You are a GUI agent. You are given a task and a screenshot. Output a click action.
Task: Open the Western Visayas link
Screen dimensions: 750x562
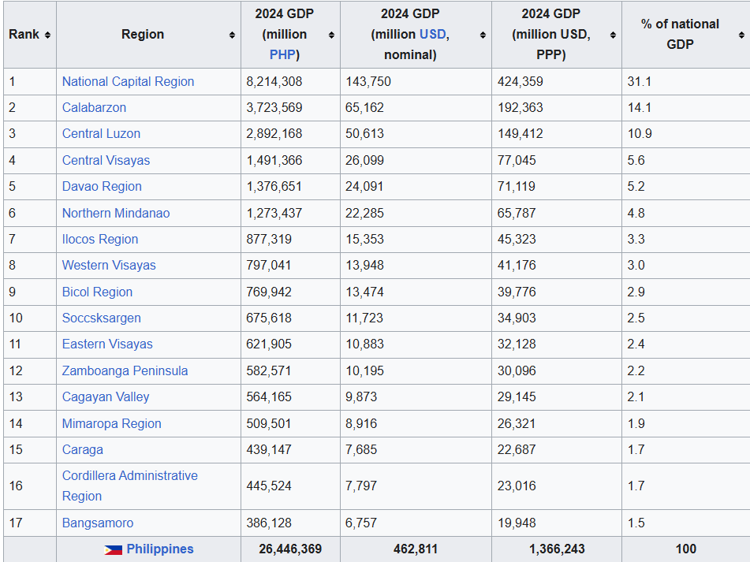pos(109,265)
